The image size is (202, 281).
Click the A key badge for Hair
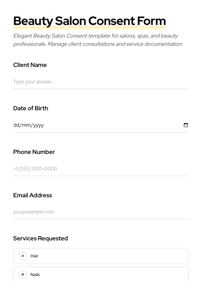tap(23, 256)
